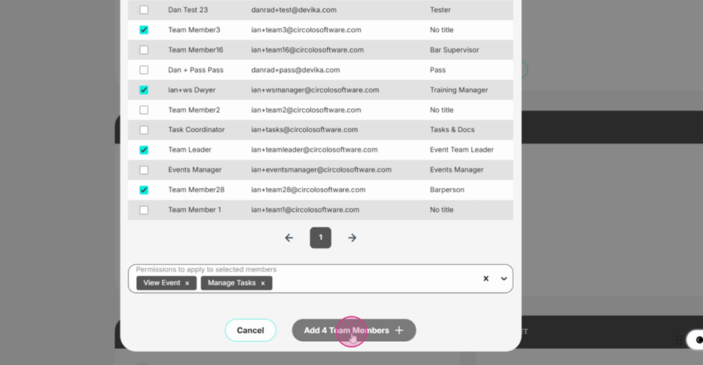
Task: Select page 1 in pagination
Action: [320, 237]
